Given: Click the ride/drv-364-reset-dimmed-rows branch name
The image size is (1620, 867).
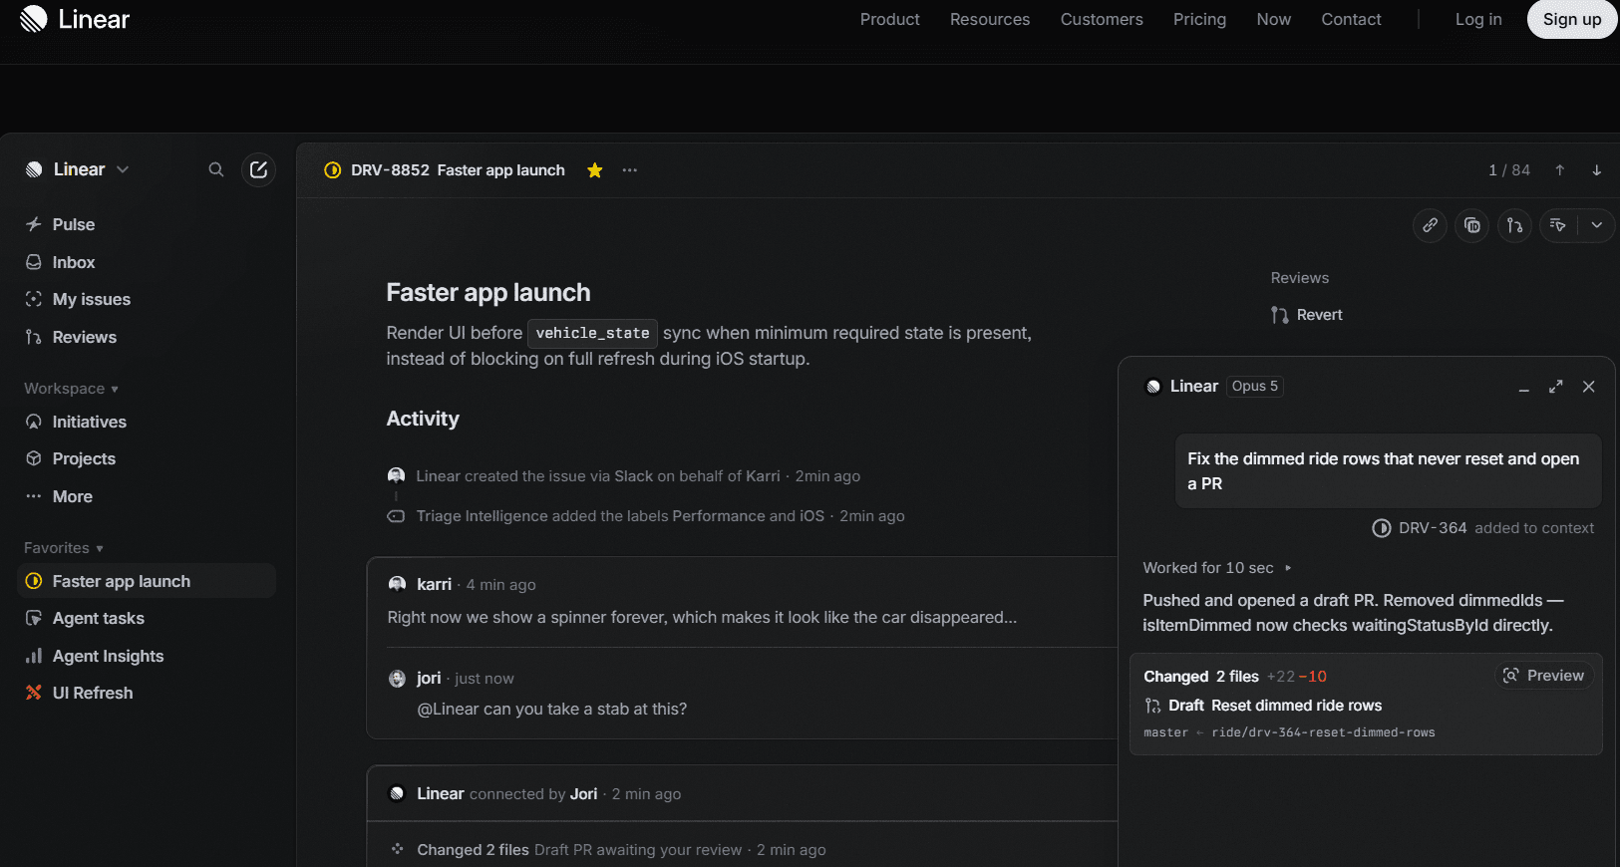Looking at the screenshot, I should pyautogui.click(x=1323, y=732).
